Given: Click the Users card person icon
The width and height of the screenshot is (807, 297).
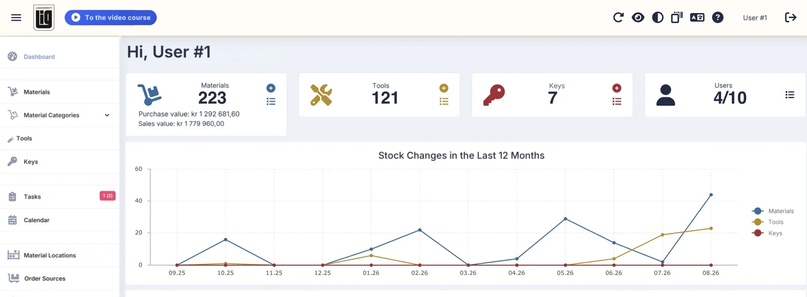Looking at the screenshot, I should [666, 95].
